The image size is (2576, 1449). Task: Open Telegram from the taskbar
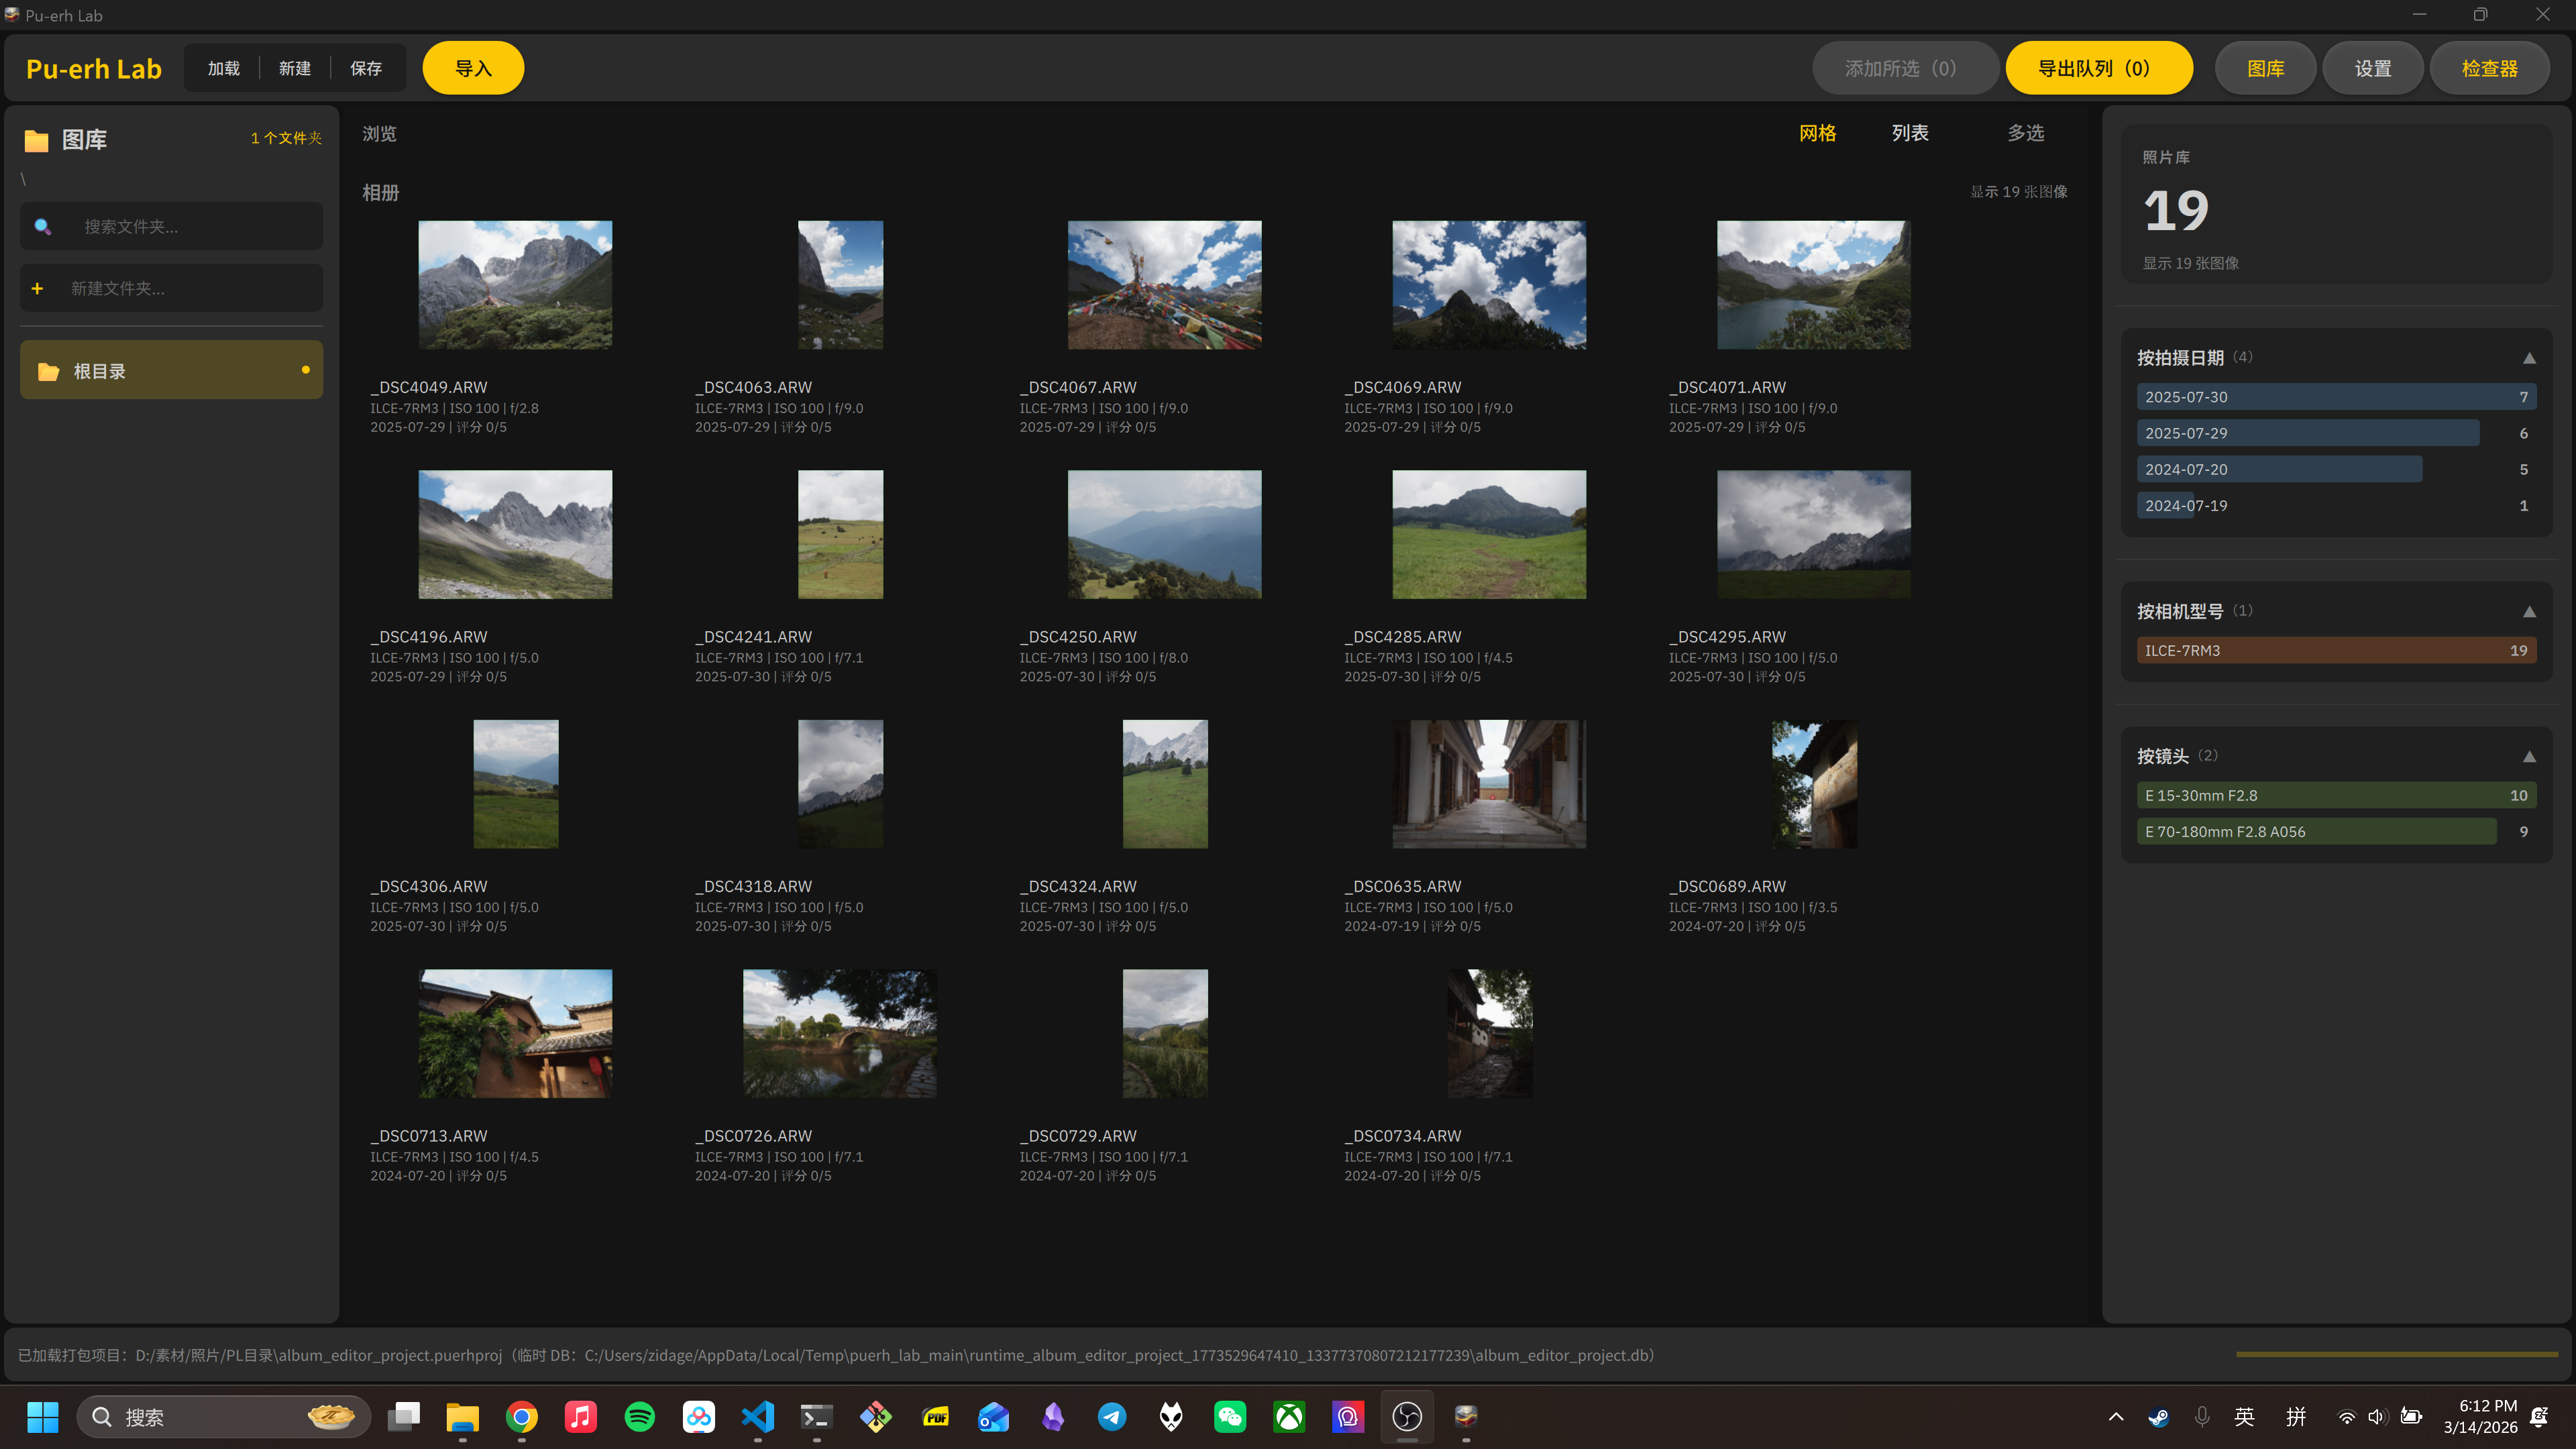1112,1416
